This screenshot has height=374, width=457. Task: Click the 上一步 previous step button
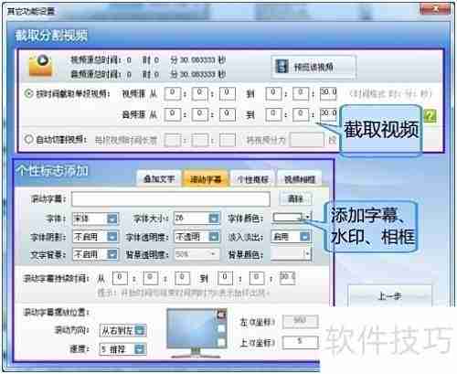tap(390, 296)
